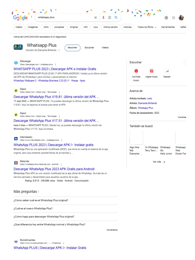This screenshot has width=195, height=260.
Task: Switch to the Escuchar tab
Action: click(89, 47)
